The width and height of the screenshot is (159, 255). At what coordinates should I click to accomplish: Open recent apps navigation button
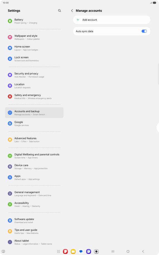[113, 251]
